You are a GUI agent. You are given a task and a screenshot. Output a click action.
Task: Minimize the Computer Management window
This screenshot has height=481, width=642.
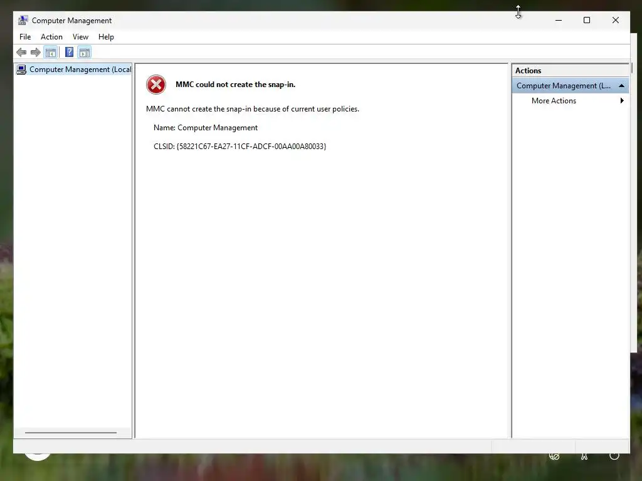tap(559, 20)
